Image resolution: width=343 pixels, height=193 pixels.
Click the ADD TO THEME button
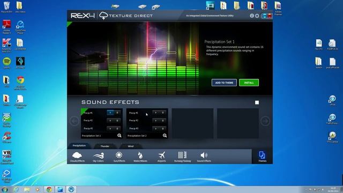224,83
